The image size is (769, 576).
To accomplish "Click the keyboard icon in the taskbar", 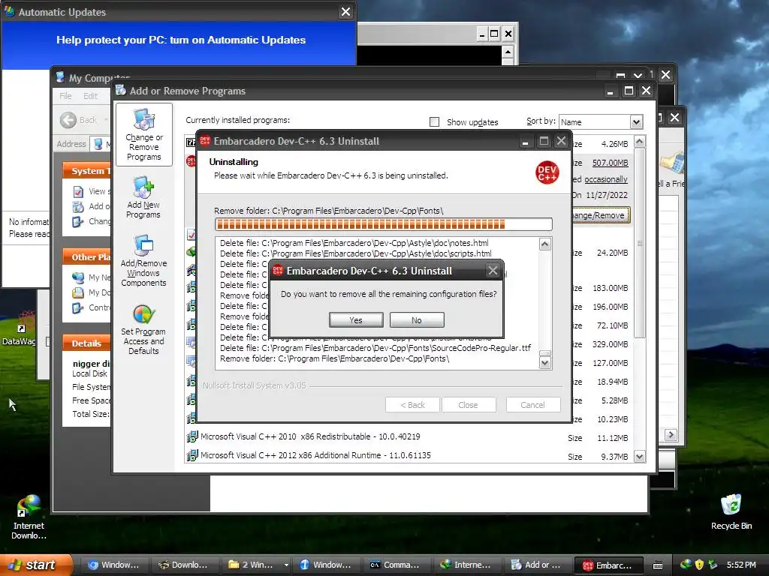I will [658, 565].
